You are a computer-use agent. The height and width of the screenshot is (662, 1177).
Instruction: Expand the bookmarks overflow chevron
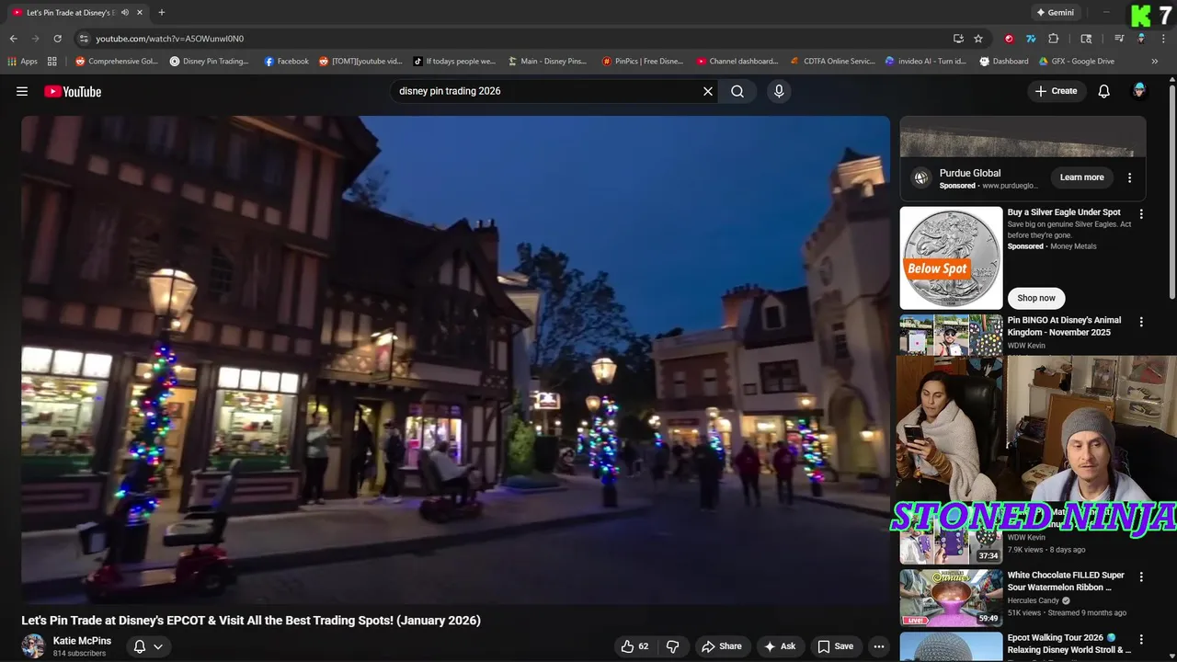1154,62
